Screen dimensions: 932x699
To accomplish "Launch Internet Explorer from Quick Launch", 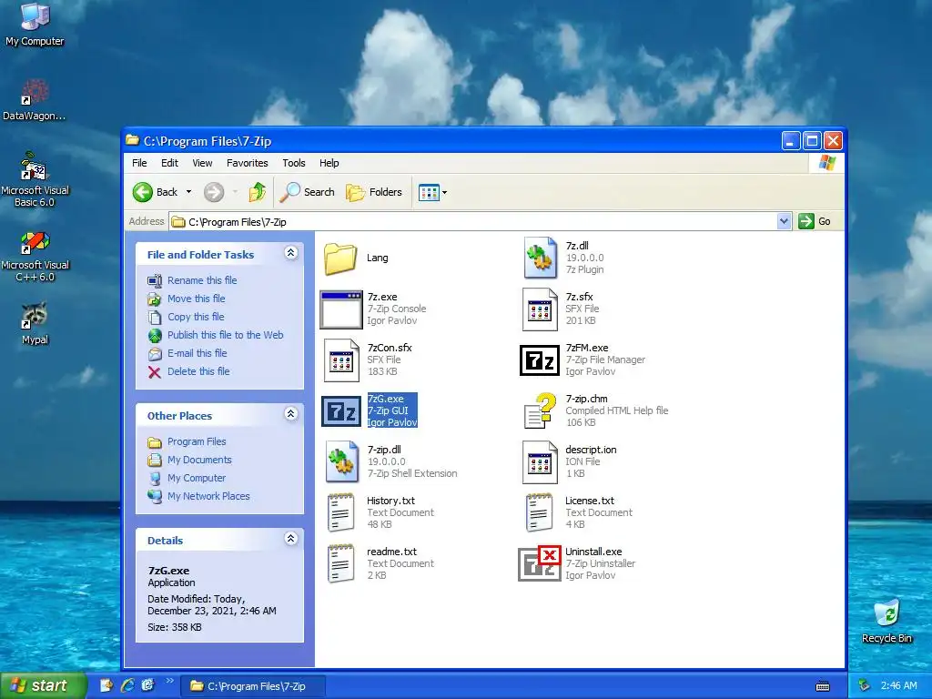I will coord(127,685).
